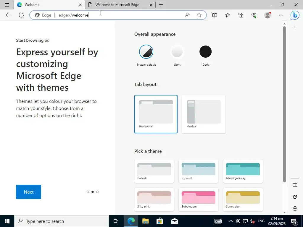Open the notification center icon

pos(294,221)
